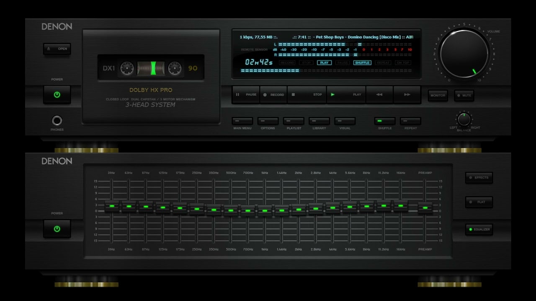
Task: Click the 31Hz equalizer slider handle
Action: pyautogui.click(x=112, y=206)
